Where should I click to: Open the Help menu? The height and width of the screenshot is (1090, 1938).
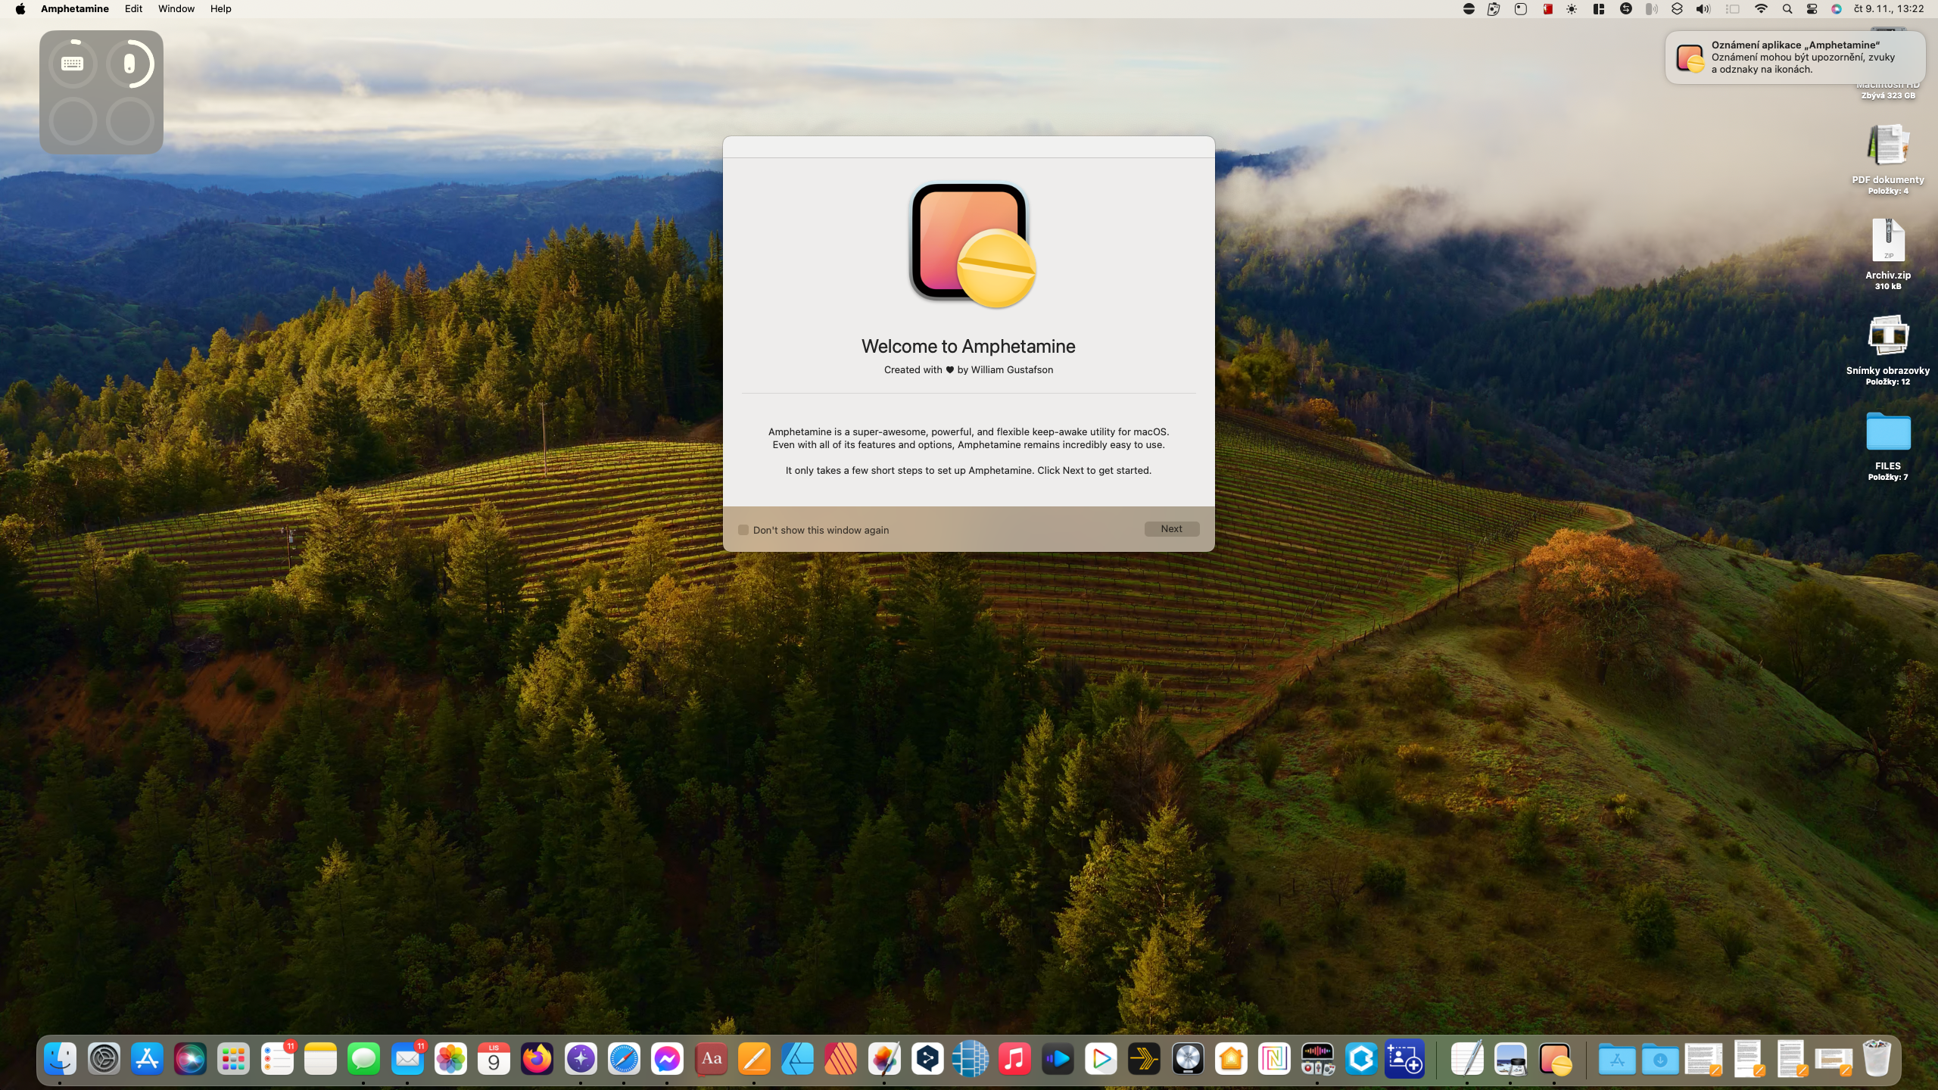pos(220,9)
